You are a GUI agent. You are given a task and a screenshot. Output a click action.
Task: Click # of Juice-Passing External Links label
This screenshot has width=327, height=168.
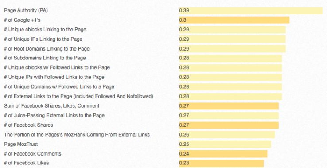point(54,116)
